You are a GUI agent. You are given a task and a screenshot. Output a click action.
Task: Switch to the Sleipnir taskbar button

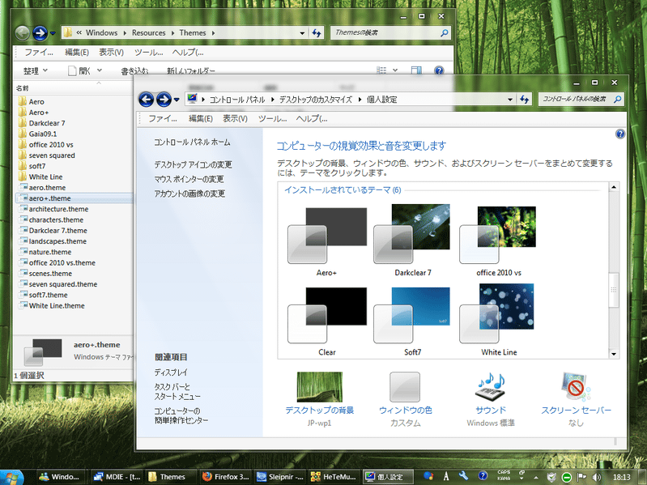[279, 477]
